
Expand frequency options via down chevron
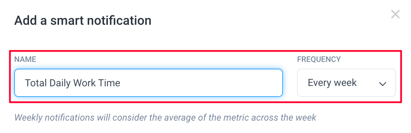pos(383,84)
